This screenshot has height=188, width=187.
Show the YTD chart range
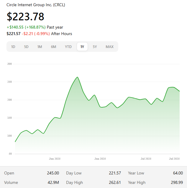tap(68, 47)
